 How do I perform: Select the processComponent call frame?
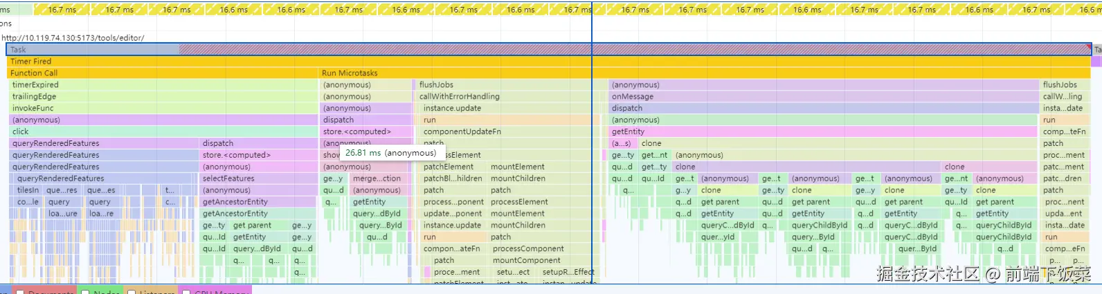539,249
